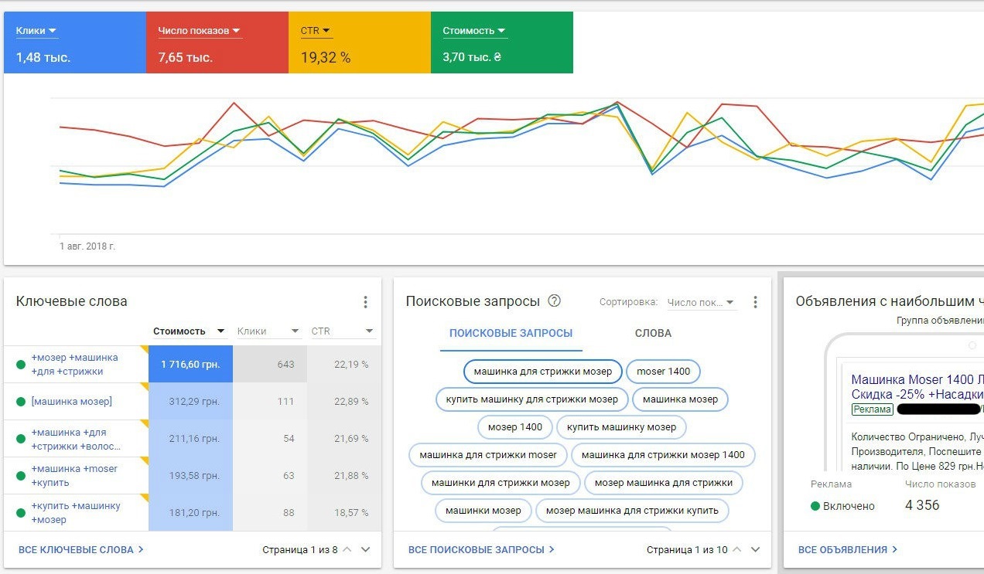Image resolution: width=984 pixels, height=574 pixels.
Task: Select the 'машинки мозер' query chip
Action: tap(483, 511)
